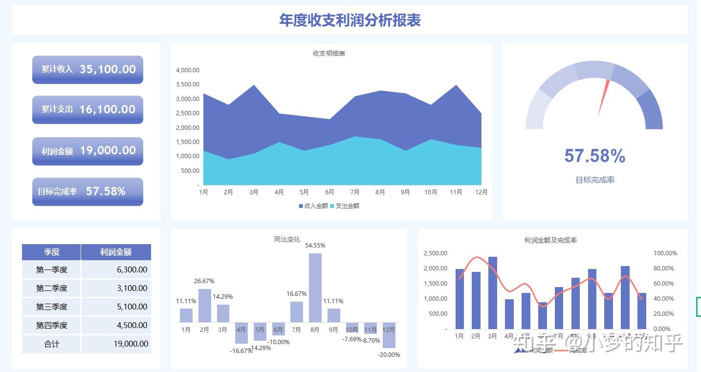Click the 54.55% bar label in 同比变化
The image size is (701, 372).
pyautogui.click(x=315, y=245)
